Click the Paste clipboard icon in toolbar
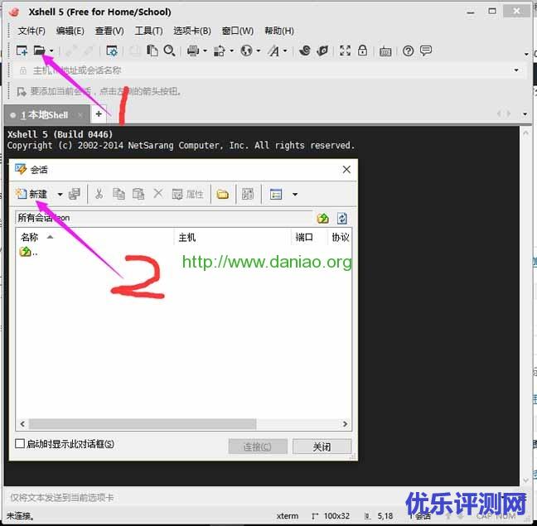Screen dimensions: 537x526 click(152, 51)
